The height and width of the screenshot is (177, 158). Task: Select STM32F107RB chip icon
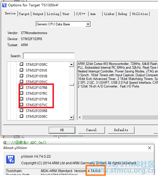coord(21,87)
